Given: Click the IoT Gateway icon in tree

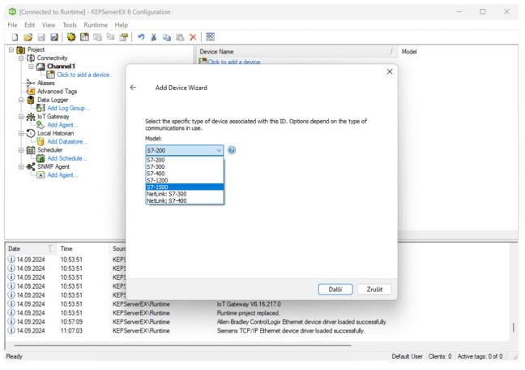Looking at the screenshot, I should 31,116.
